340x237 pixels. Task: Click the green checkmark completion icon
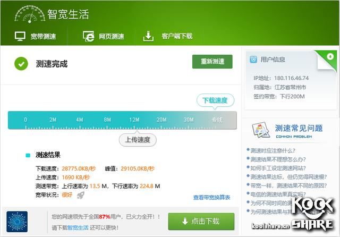[21, 64]
